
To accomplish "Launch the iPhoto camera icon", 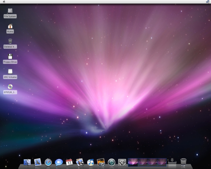I will 101,162.
